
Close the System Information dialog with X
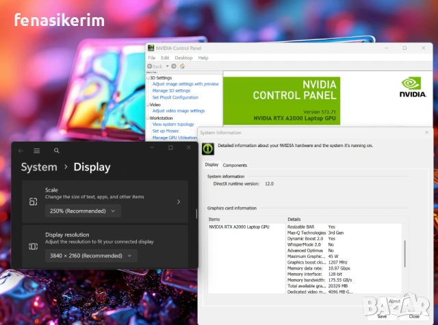pyautogui.click(x=426, y=132)
